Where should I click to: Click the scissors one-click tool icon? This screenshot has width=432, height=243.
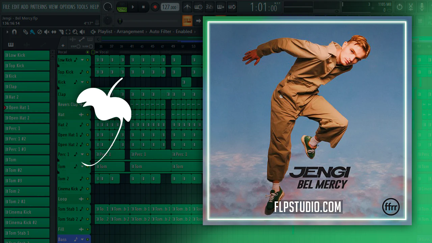[411, 7]
